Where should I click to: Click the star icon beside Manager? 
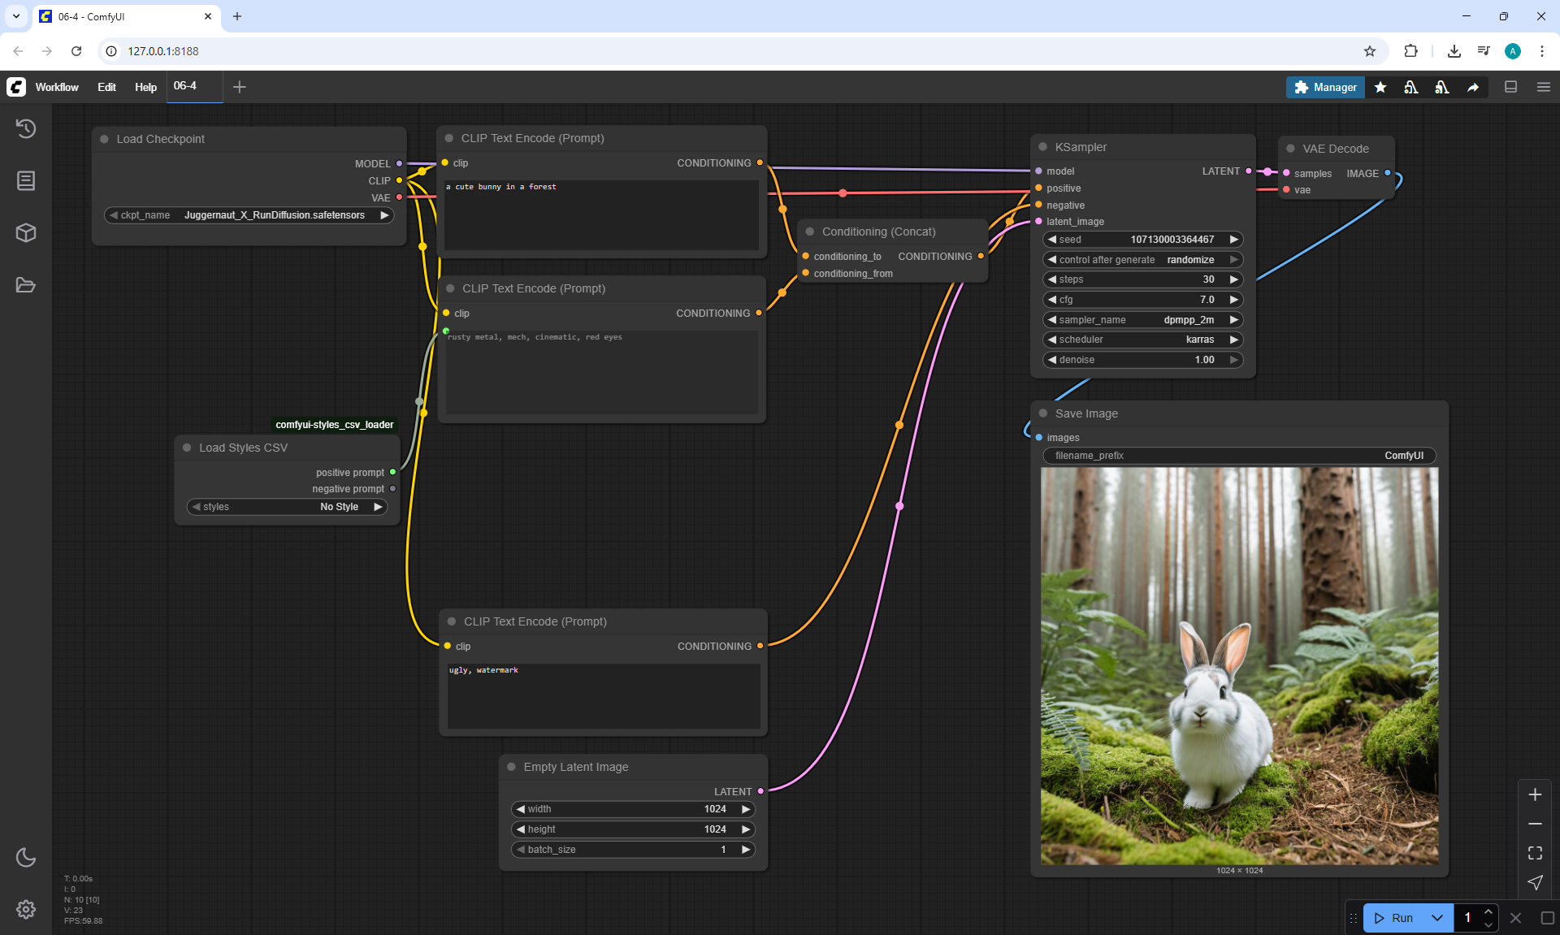tap(1380, 87)
